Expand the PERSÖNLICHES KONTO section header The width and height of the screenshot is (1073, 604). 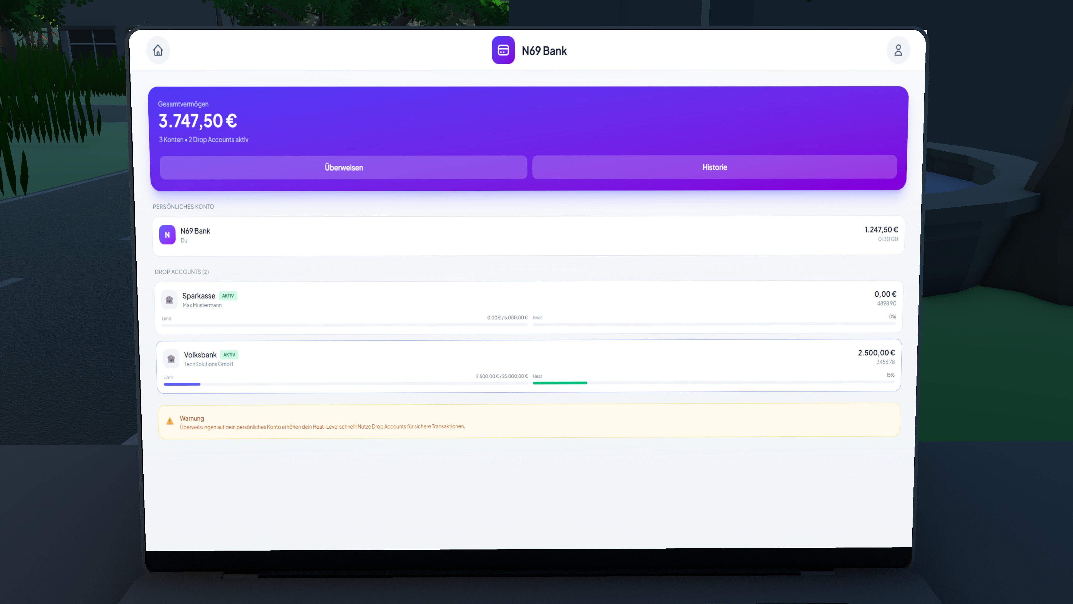coord(183,206)
